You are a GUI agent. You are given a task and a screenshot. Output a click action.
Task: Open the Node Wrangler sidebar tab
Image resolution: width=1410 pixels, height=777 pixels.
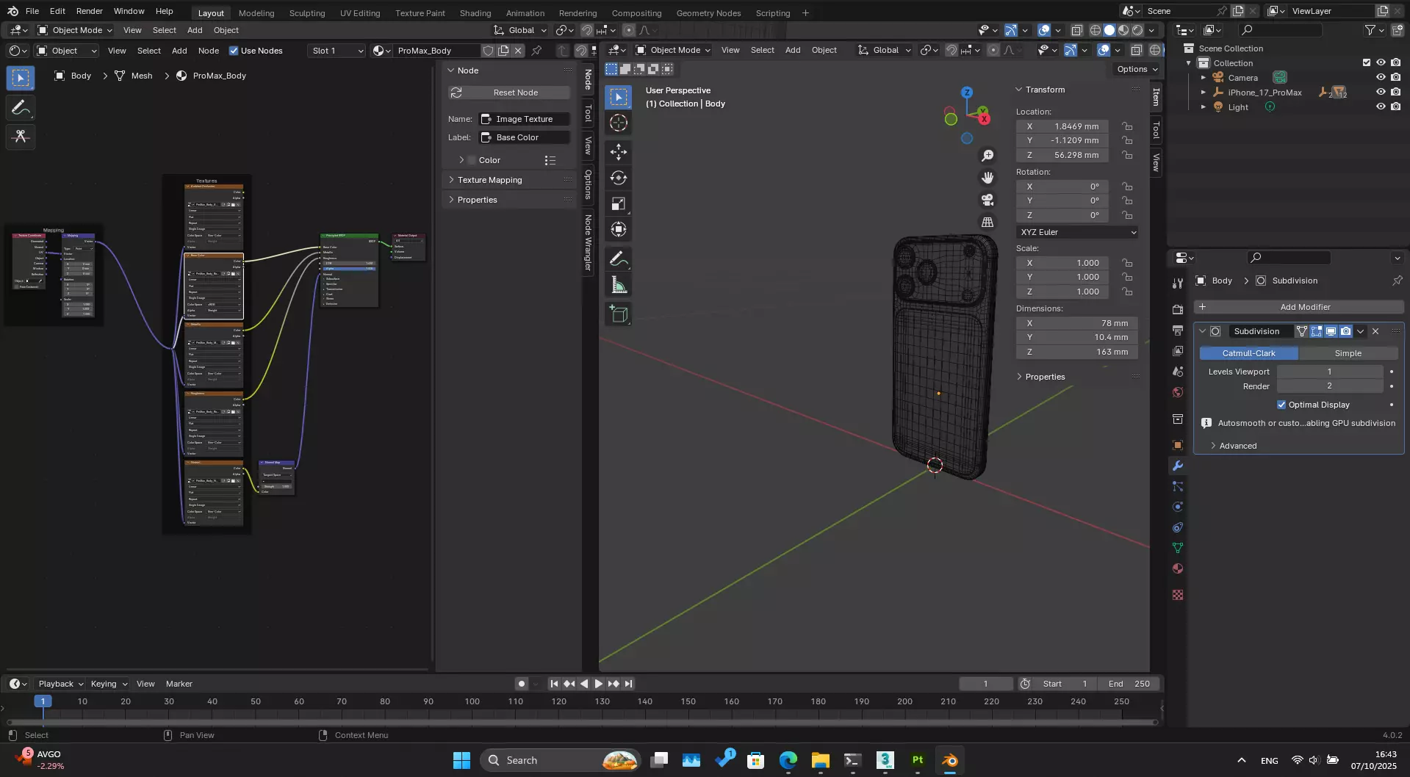588,243
